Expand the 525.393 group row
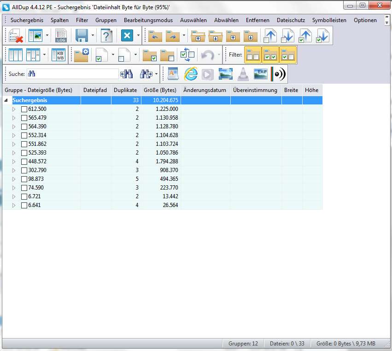 pyautogui.click(x=14, y=153)
